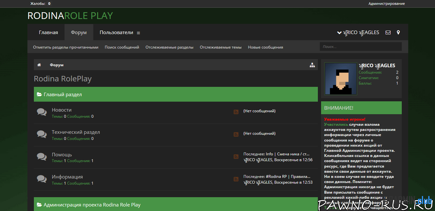Click folder icon in Администрация проекта header
Screen dimensions: 435x211
point(39,205)
